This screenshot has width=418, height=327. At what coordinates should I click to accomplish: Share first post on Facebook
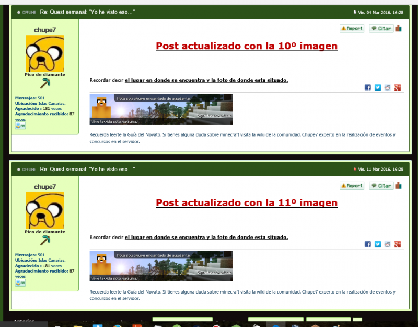368,87
